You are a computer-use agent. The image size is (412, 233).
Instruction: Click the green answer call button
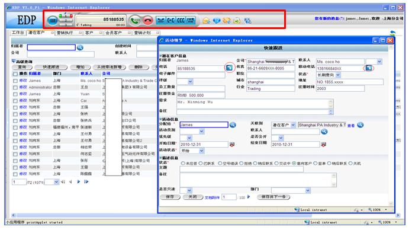point(135,20)
